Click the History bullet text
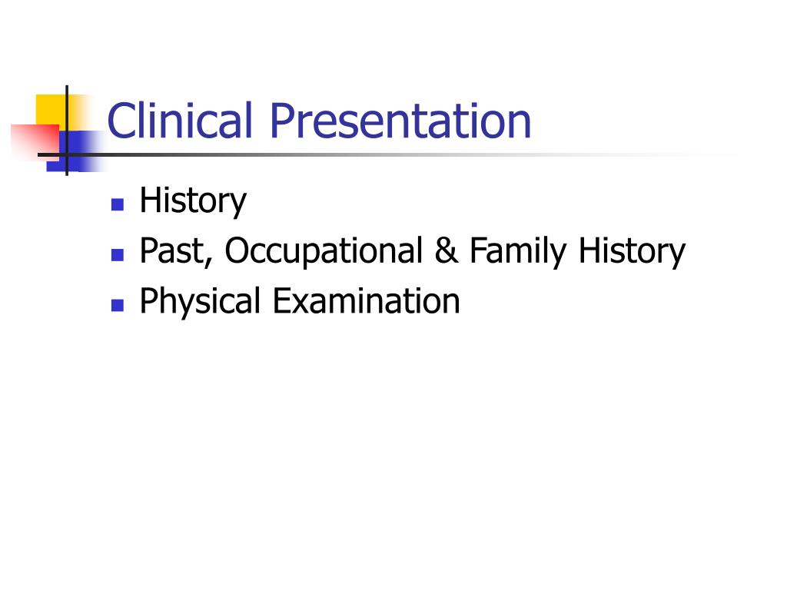The width and height of the screenshot is (787, 590). pyautogui.click(x=193, y=201)
